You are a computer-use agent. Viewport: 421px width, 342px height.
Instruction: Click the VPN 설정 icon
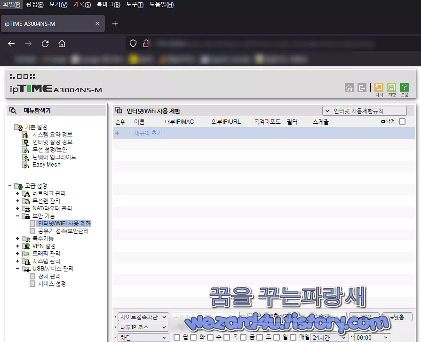tap(26, 246)
